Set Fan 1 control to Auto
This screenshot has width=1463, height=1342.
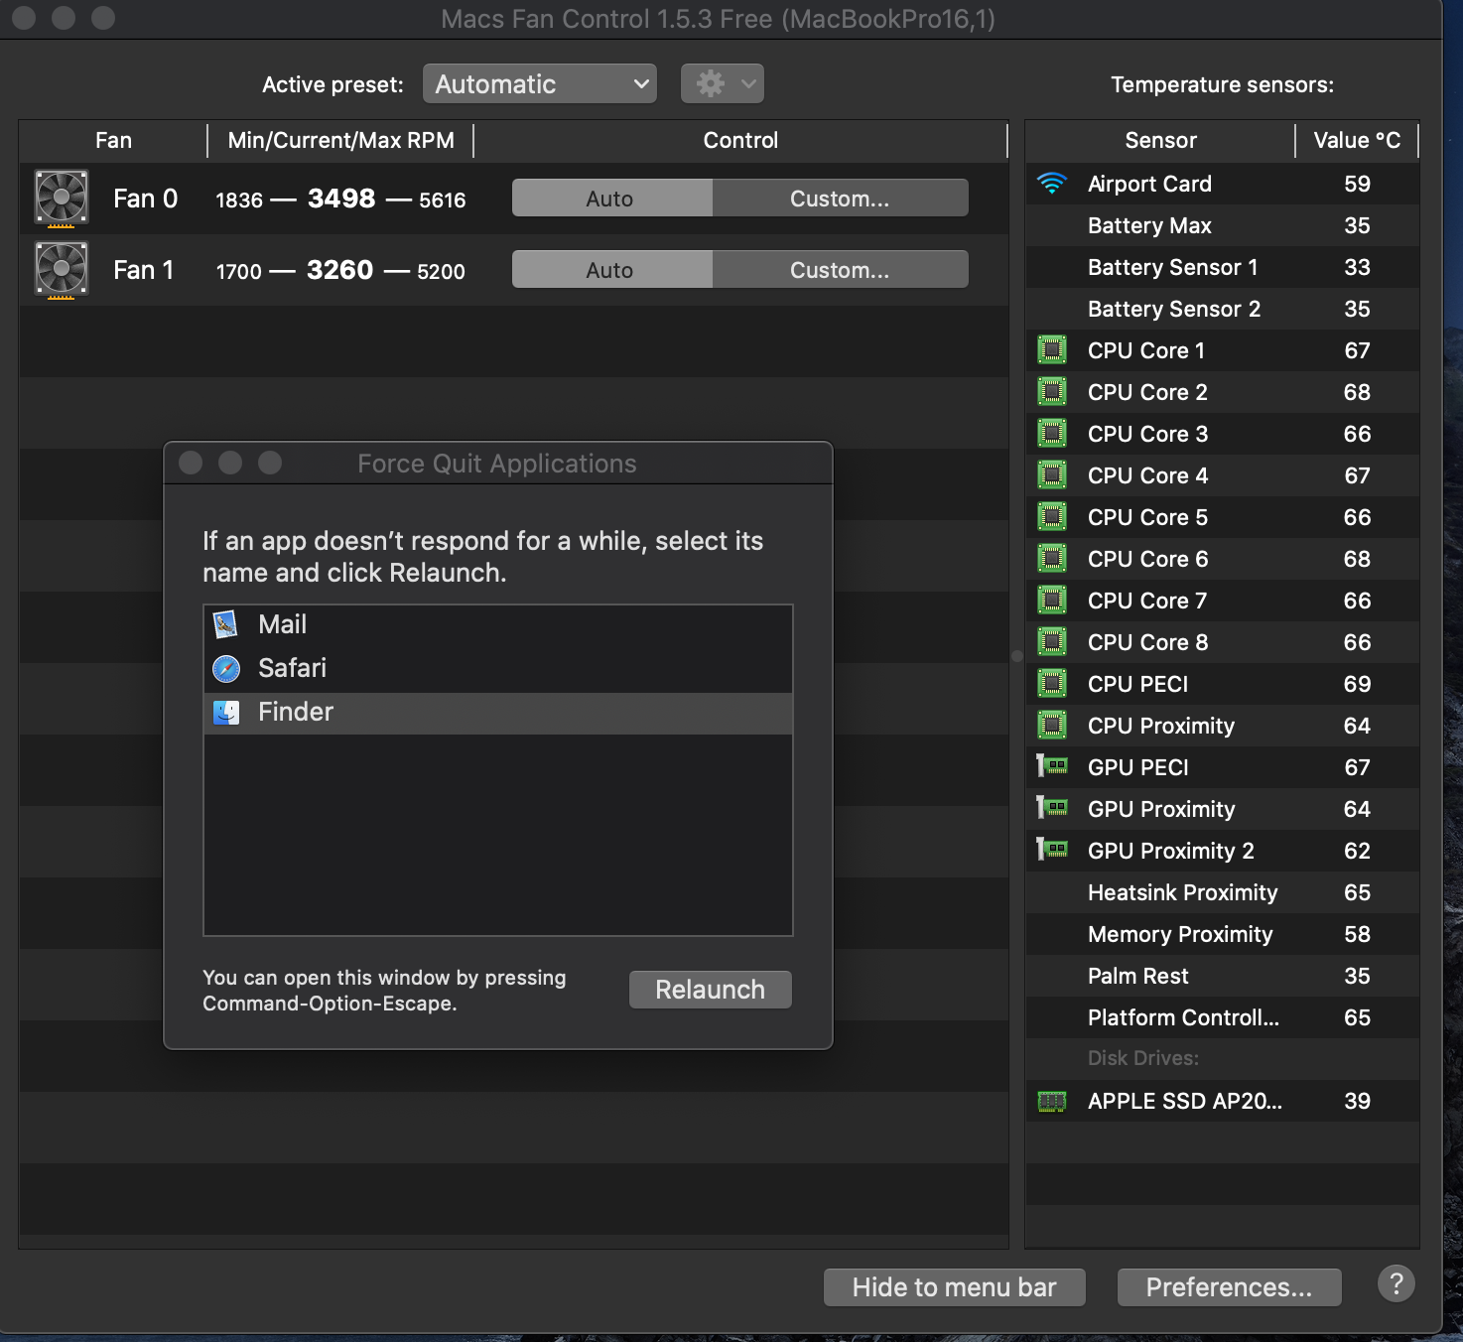[x=611, y=270]
